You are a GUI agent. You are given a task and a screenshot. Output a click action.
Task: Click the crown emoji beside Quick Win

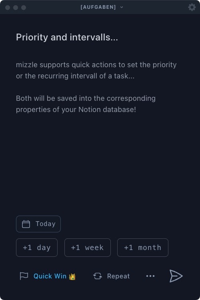click(x=72, y=276)
